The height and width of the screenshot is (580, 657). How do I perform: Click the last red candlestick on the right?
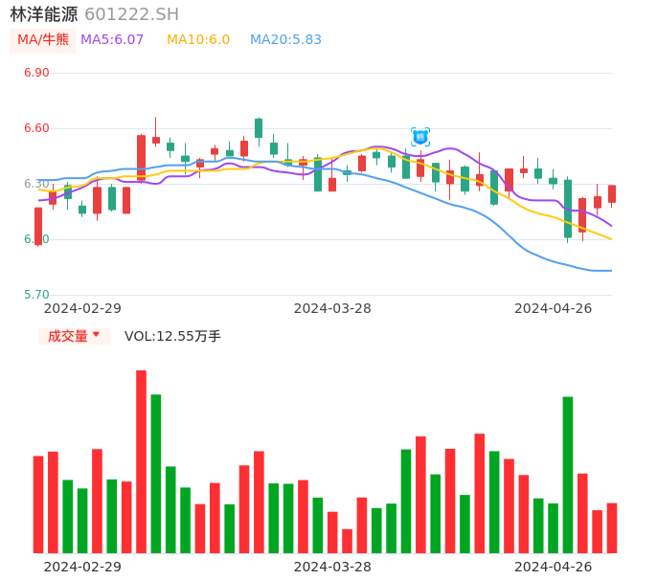click(x=612, y=194)
